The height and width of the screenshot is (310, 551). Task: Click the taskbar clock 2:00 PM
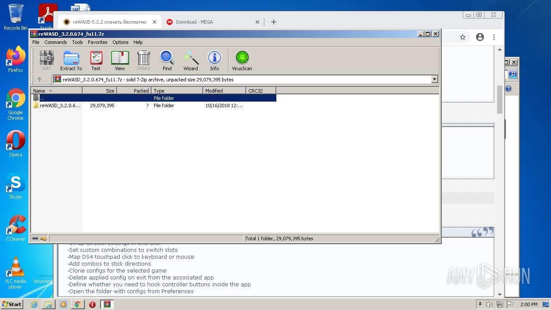click(x=529, y=304)
